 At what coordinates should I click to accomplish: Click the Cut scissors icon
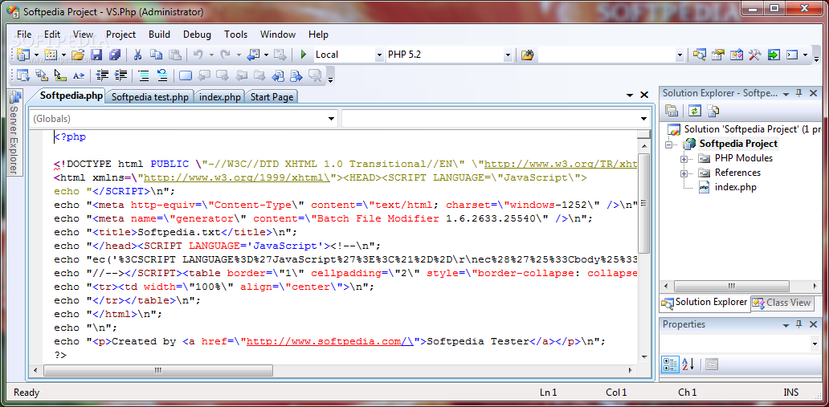pyautogui.click(x=137, y=55)
